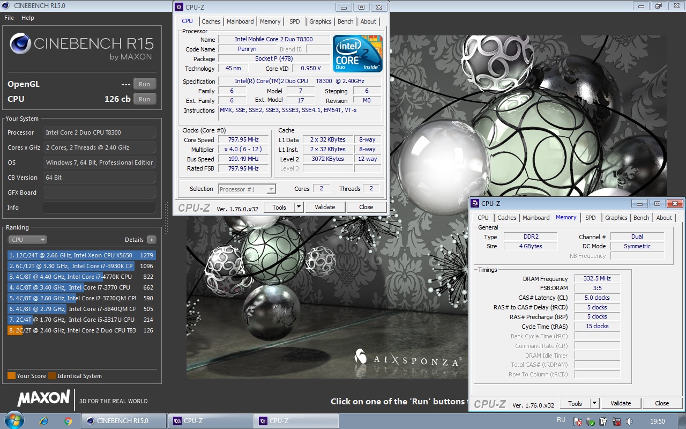Run the CPU benchmark
This screenshot has width=686, height=429.
click(144, 99)
